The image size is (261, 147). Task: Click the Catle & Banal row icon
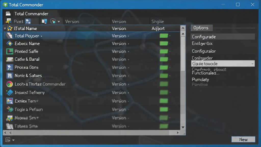coord(9,59)
